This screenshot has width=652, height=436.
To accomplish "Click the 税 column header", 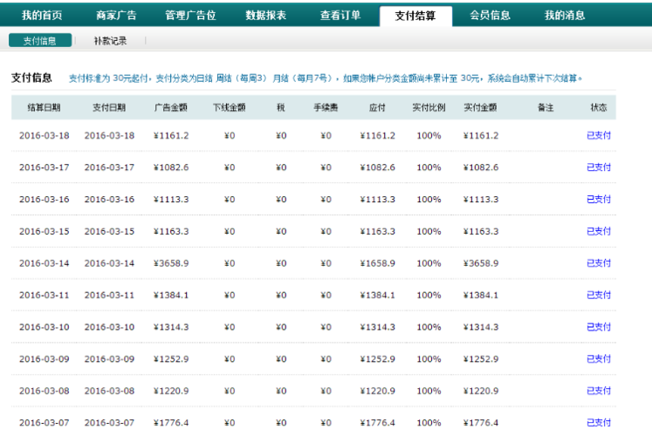I will tap(281, 107).
